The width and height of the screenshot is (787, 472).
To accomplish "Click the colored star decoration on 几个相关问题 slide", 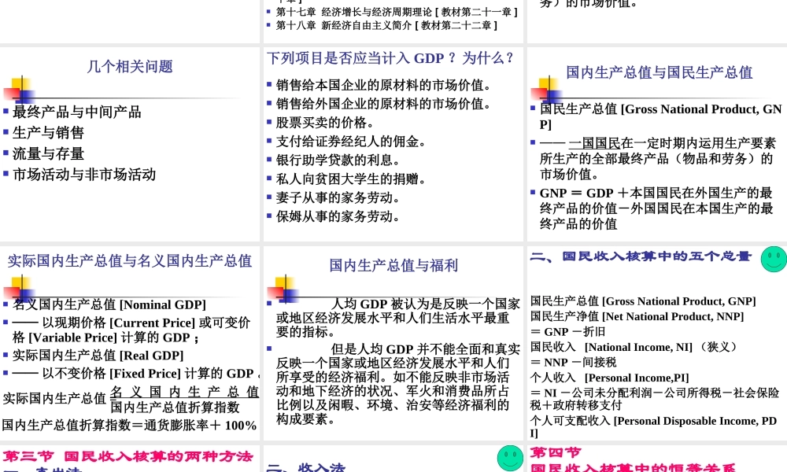I will pos(21,90).
